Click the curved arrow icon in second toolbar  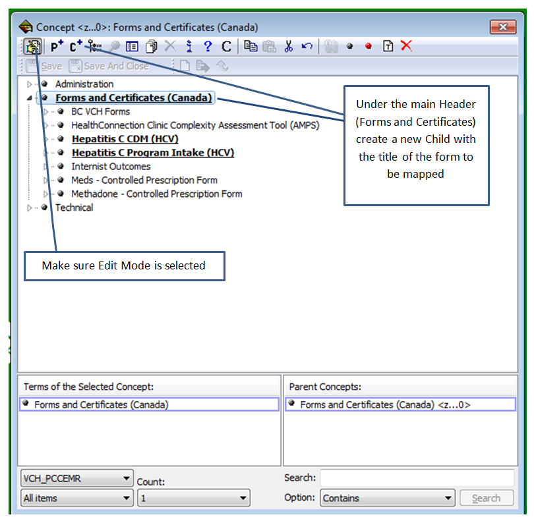pyautogui.click(x=222, y=66)
